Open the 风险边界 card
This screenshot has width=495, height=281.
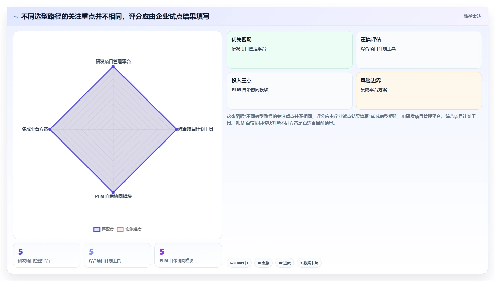[x=419, y=91]
